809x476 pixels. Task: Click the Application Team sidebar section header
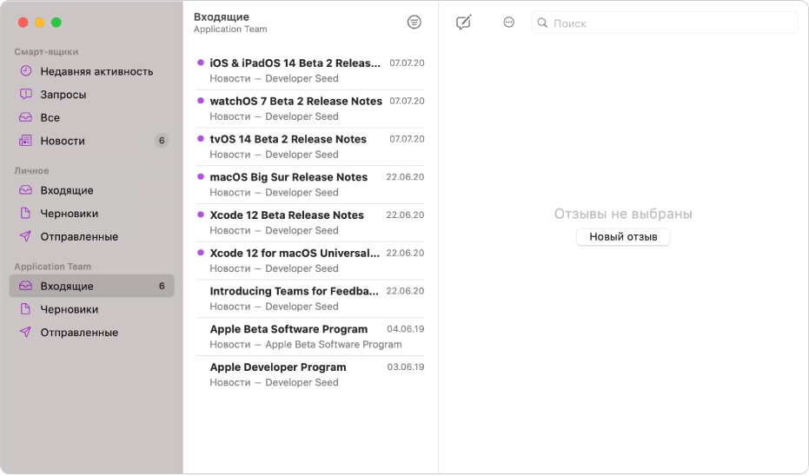click(x=53, y=267)
